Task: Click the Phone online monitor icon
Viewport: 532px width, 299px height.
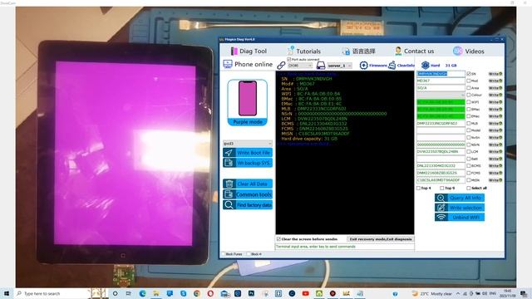Action: pos(228,64)
